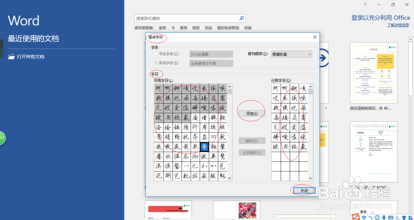Viewport: 414px width, 220px height.
Task: Click the 关闭 button in dialog
Action: (x=304, y=191)
